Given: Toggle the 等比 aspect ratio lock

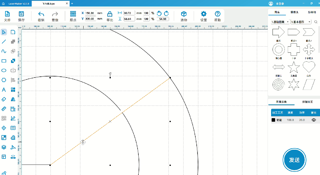Looking at the screenshot, I should 110,14.
